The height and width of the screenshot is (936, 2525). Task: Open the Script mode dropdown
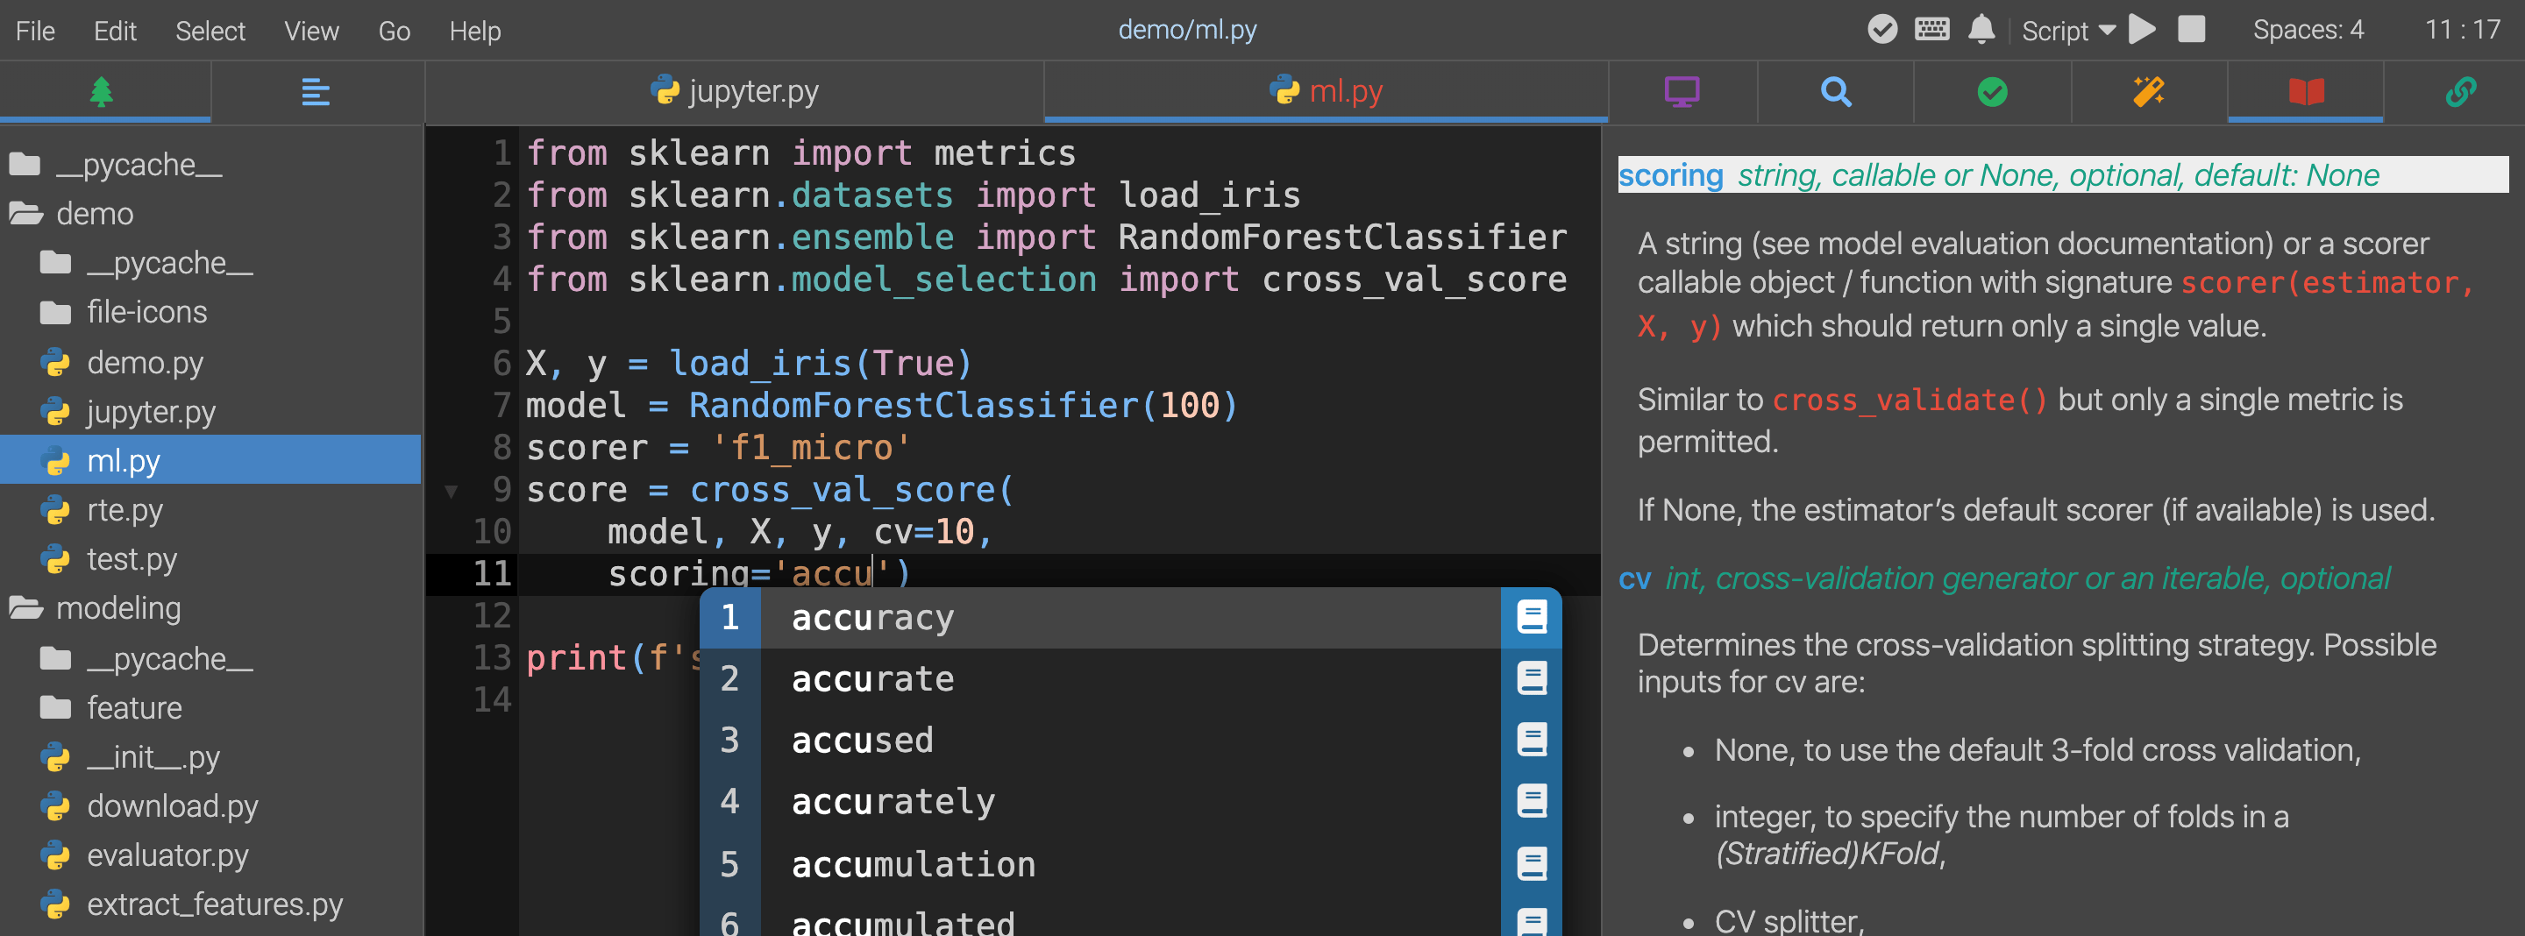2068,30
